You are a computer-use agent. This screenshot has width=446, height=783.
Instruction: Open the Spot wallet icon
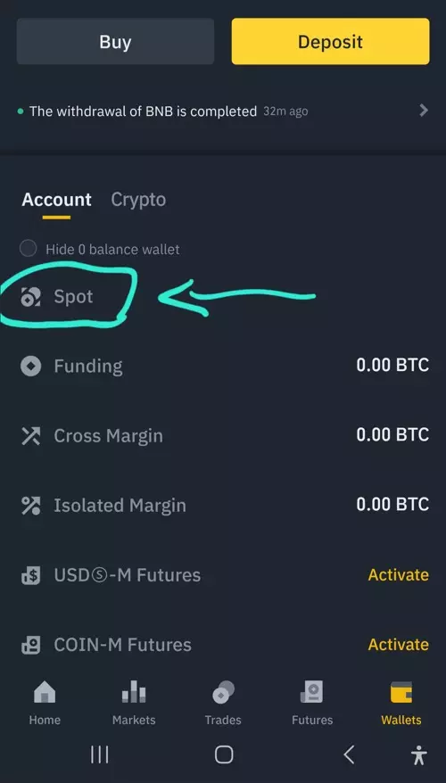30,297
